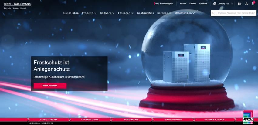258x125 pixels.
Task: Open the shopping cart icon
Action: tap(253, 3)
